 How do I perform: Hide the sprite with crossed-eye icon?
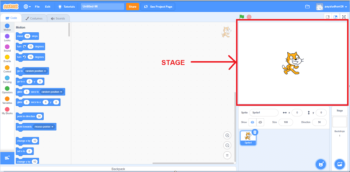click(260, 122)
